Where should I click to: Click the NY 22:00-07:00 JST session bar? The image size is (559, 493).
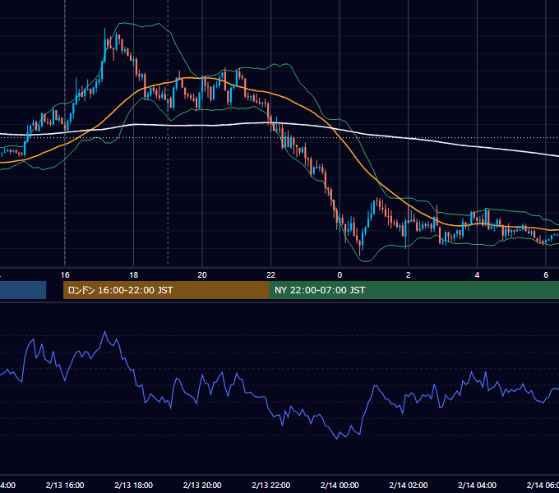pos(413,290)
